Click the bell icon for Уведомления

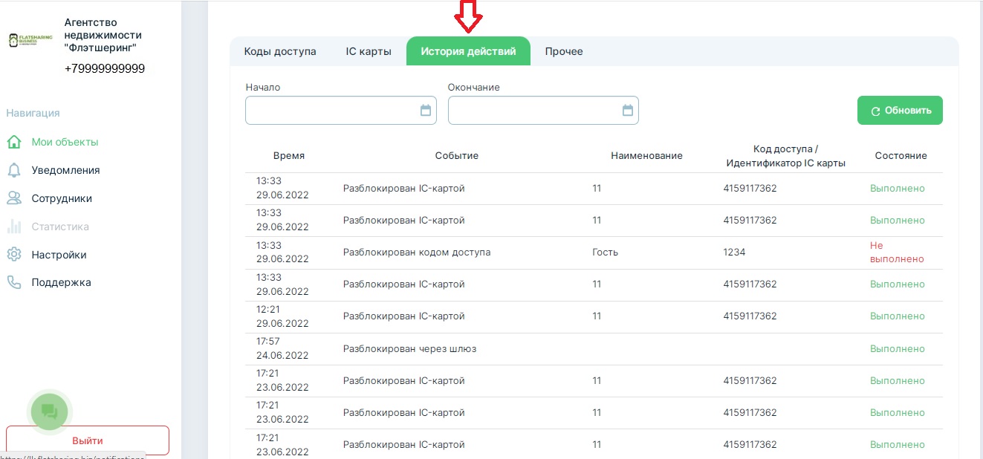pyautogui.click(x=13, y=170)
